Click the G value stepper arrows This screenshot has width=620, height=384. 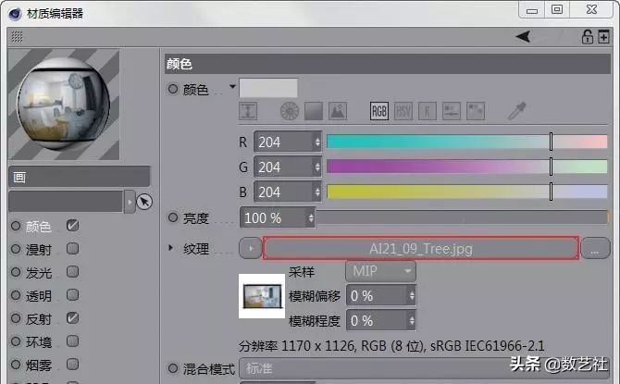(317, 167)
